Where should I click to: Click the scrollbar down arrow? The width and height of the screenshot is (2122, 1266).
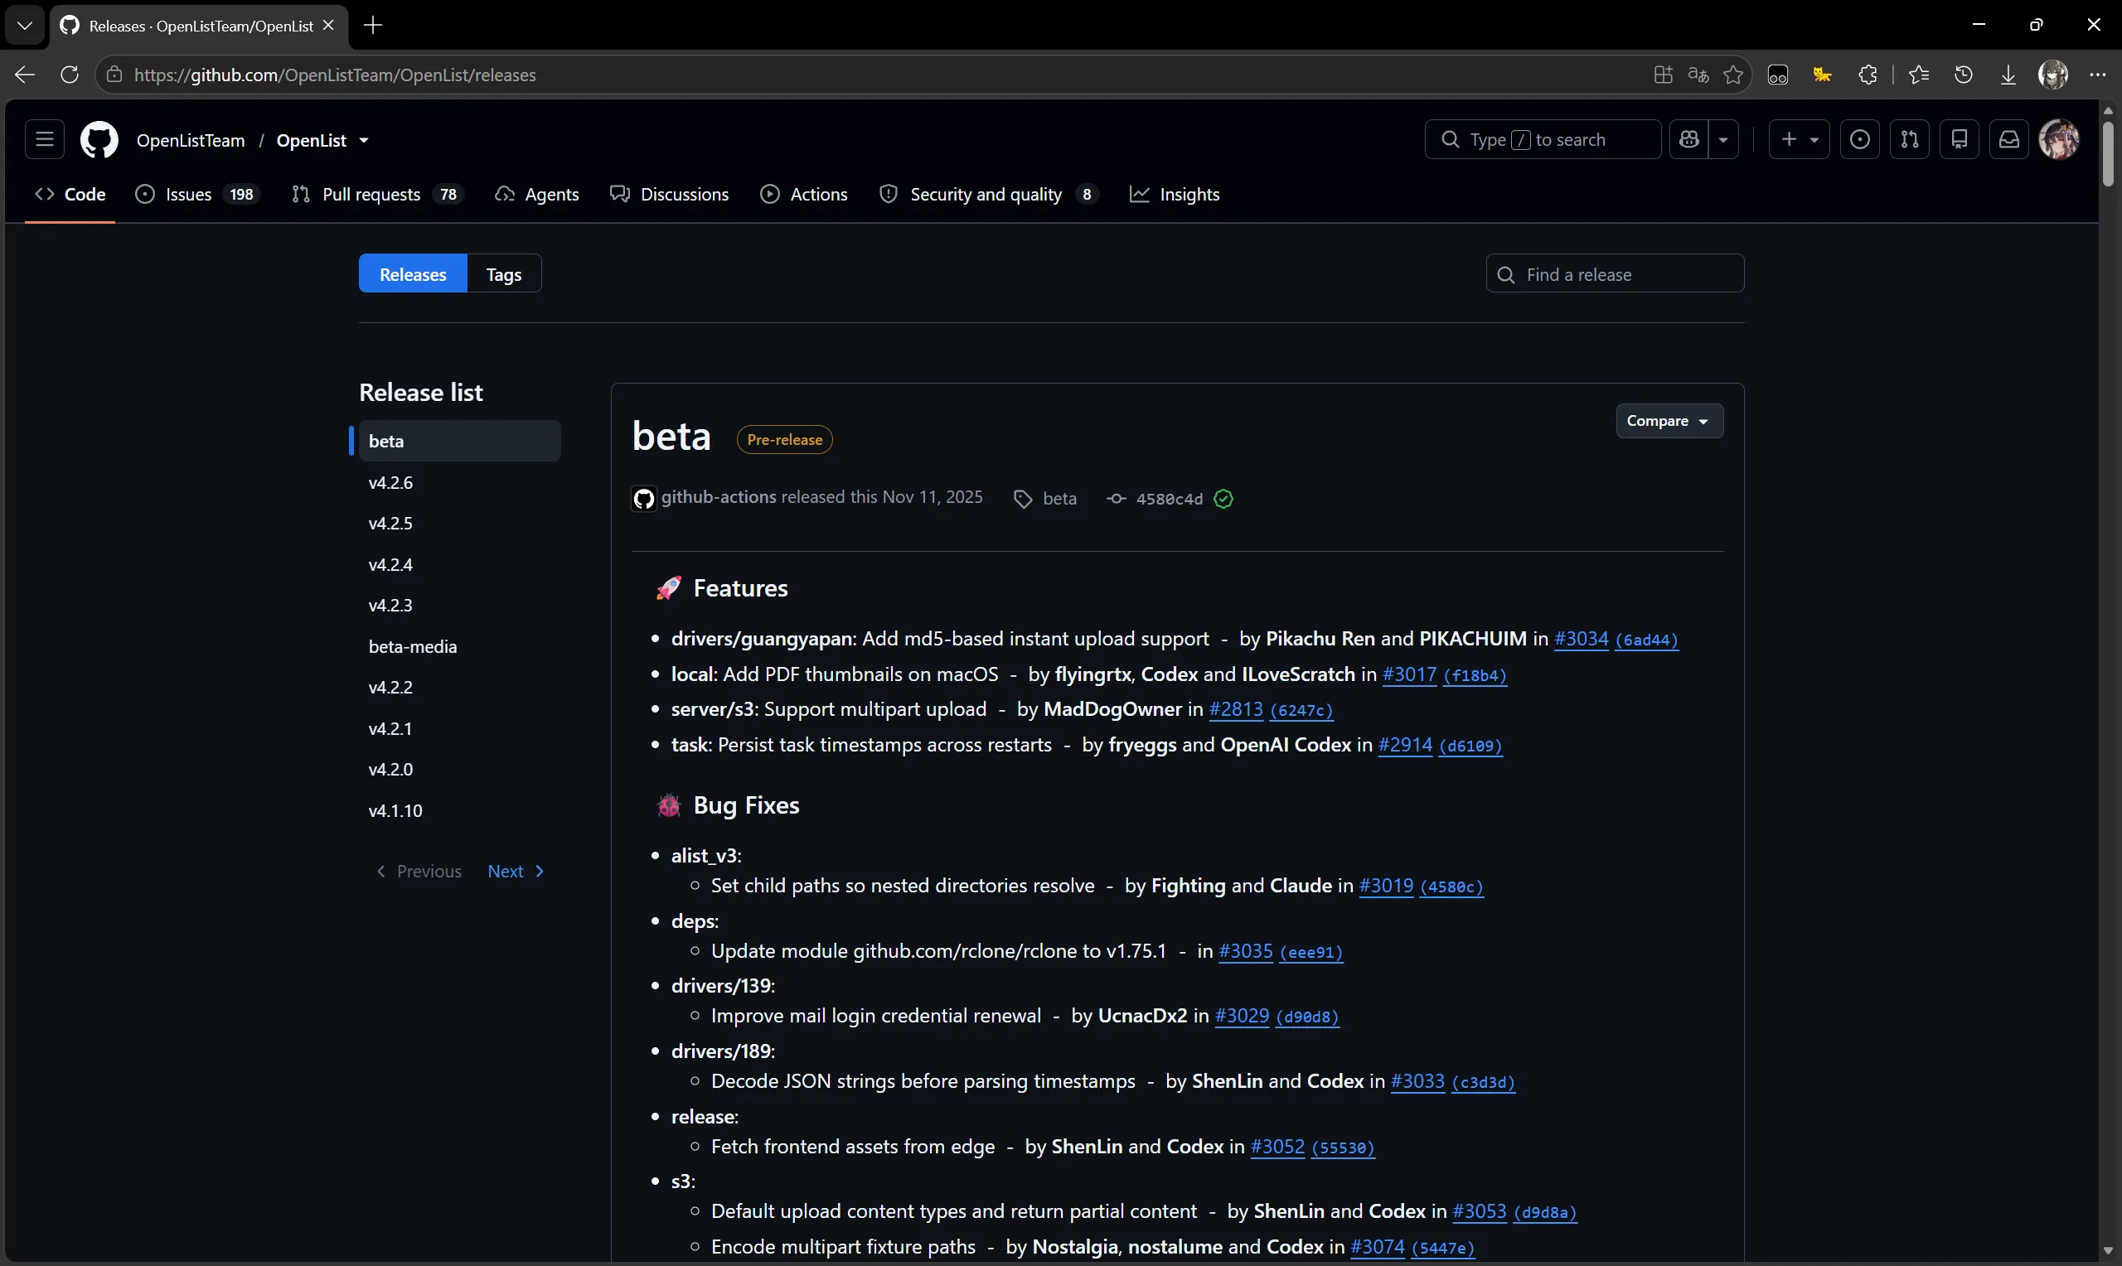(x=2109, y=1251)
